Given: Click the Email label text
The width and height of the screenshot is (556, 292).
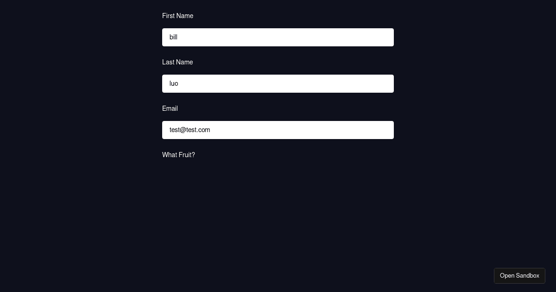Looking at the screenshot, I should (170, 108).
